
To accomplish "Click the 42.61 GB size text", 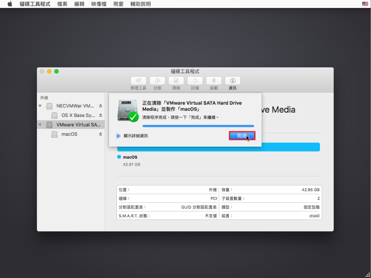I will (x=132, y=164).
